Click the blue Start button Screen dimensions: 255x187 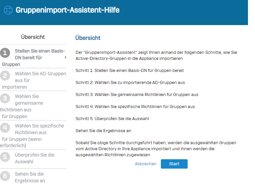coord(174,164)
